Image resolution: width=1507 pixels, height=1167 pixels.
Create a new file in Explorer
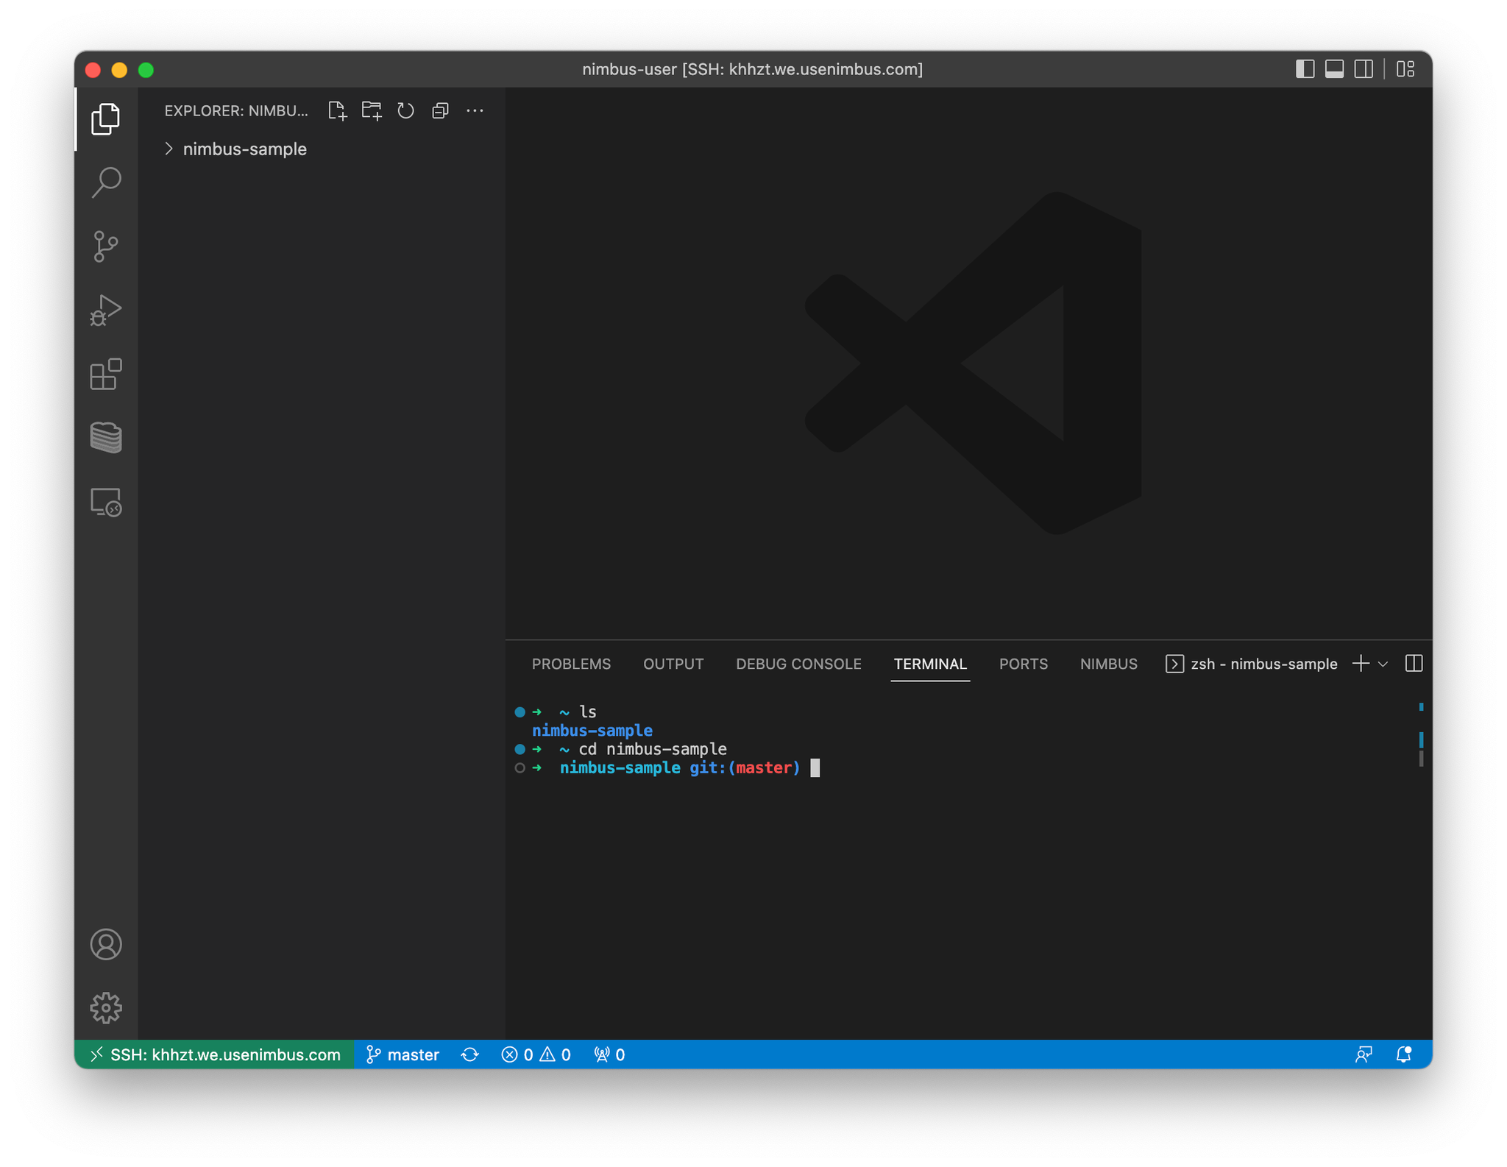(337, 110)
